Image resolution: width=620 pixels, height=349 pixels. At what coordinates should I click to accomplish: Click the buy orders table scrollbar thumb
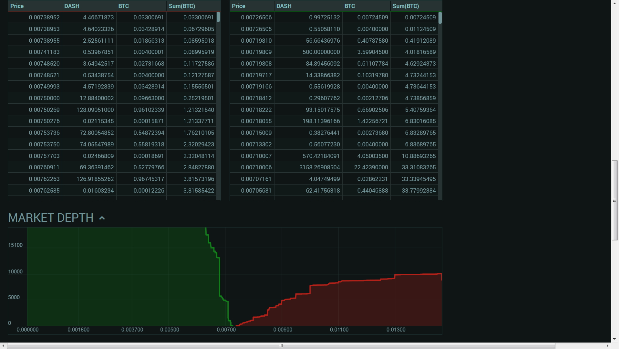(440, 18)
